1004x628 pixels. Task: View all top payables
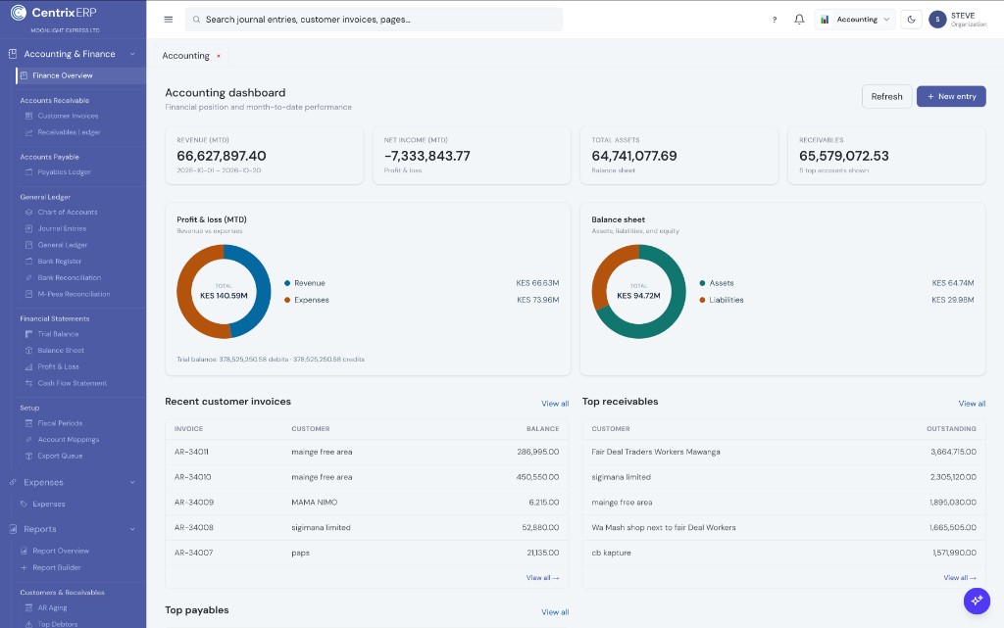click(555, 612)
